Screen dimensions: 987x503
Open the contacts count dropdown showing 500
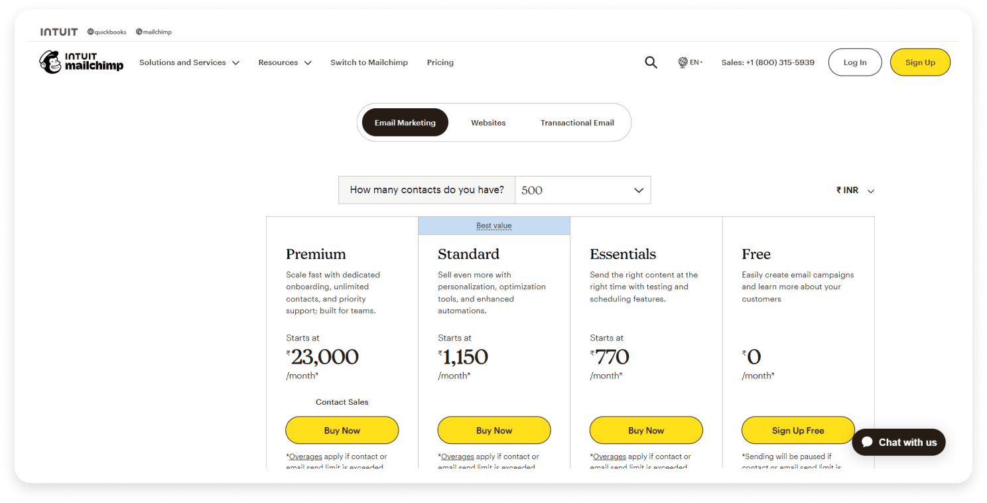pyautogui.click(x=582, y=190)
